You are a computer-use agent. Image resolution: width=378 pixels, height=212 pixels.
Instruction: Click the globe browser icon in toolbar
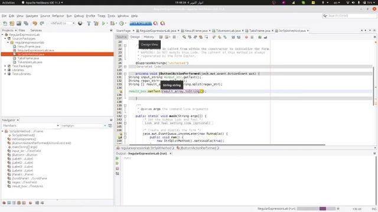80,24
